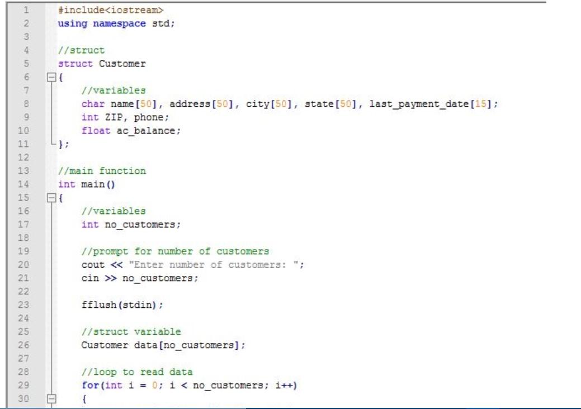
Task: Place cursor in 'float ac_balance;' line
Action: 131,131
